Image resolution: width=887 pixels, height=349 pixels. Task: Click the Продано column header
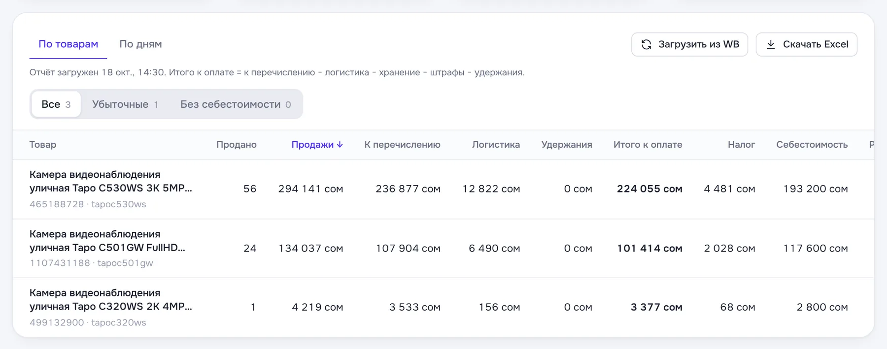pyautogui.click(x=237, y=145)
